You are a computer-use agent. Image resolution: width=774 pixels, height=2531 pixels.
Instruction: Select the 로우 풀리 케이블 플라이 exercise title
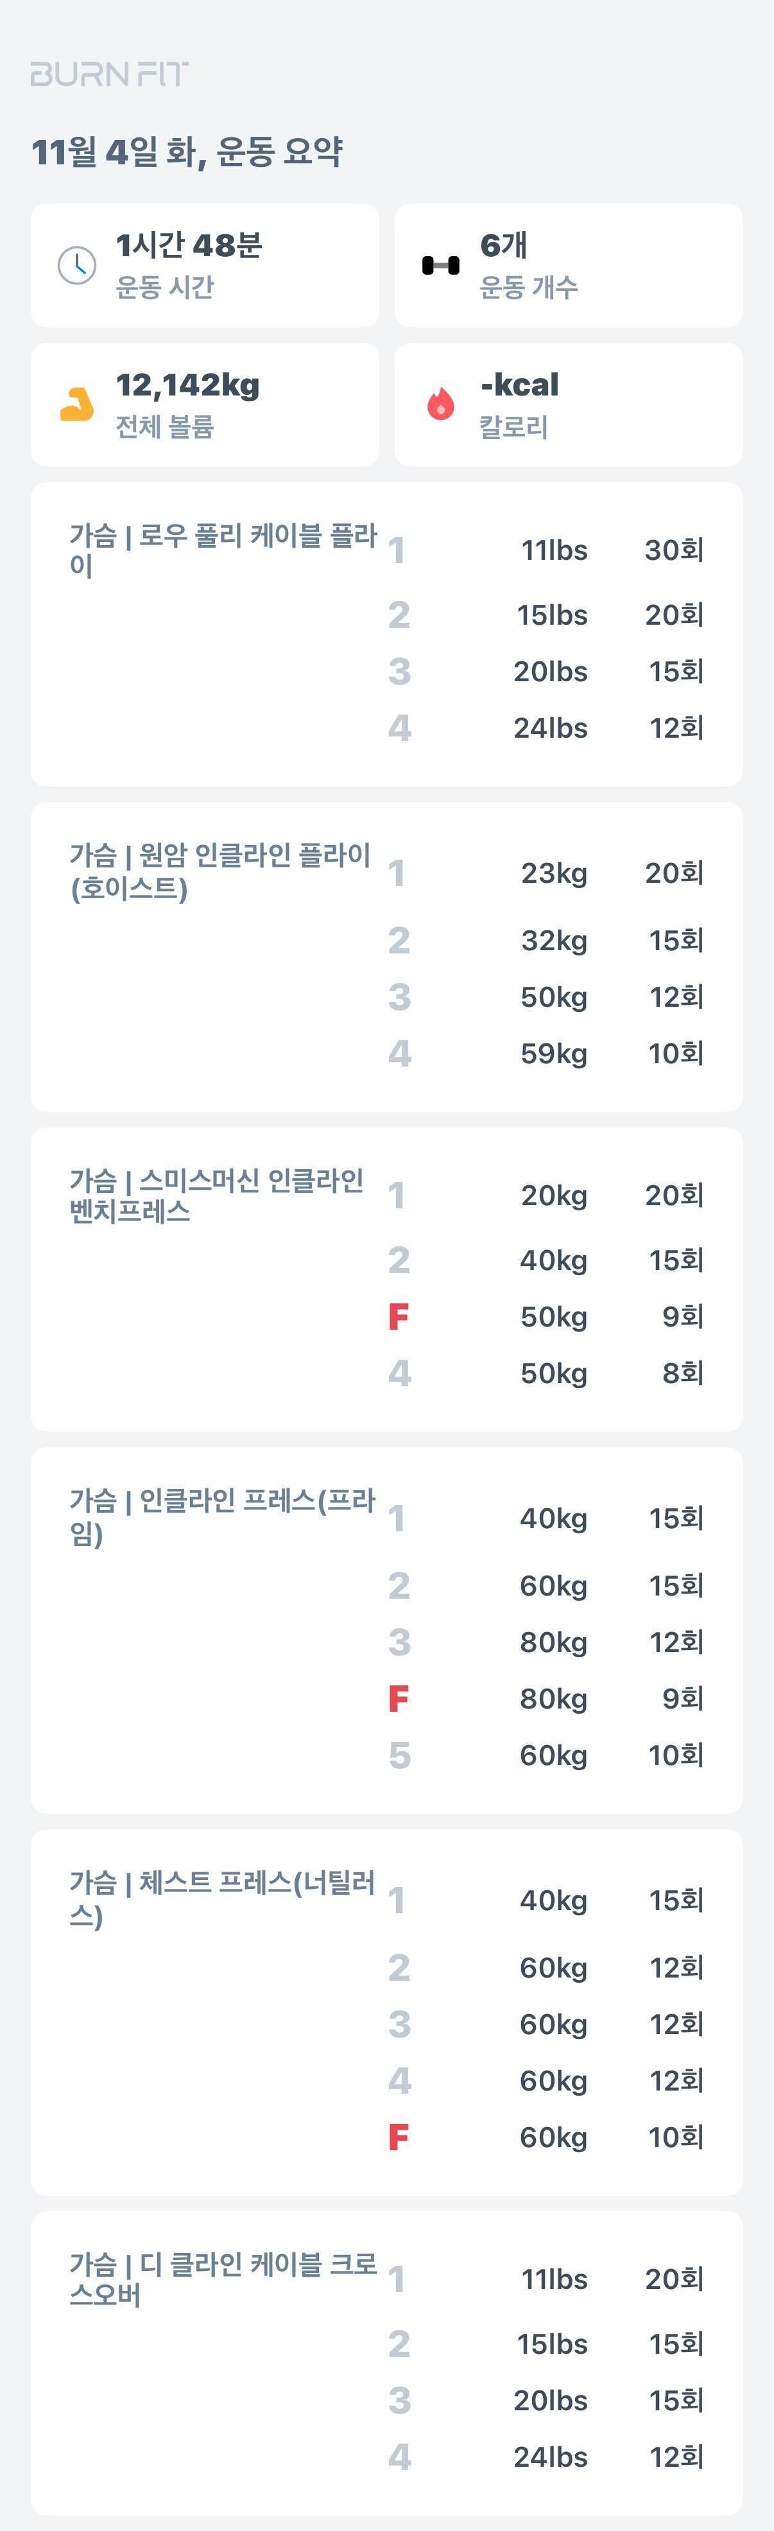[x=222, y=550]
